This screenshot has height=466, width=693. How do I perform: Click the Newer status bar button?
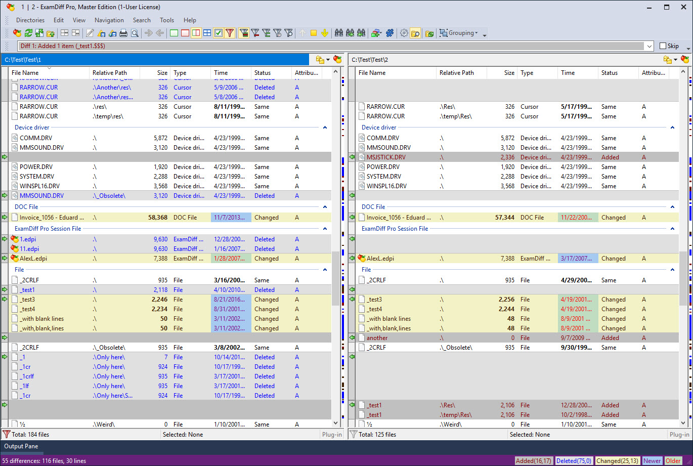[652, 461]
